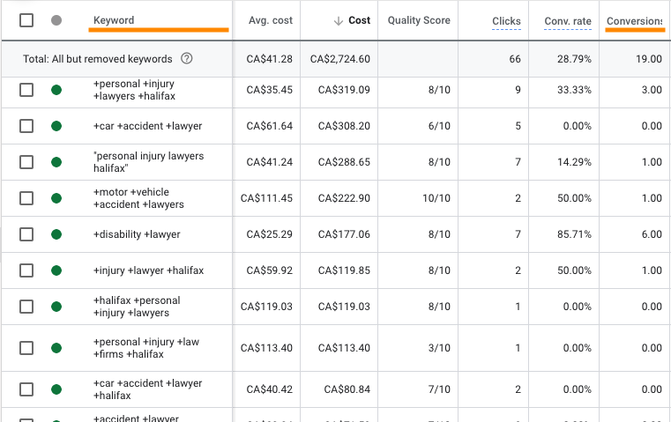671x422 pixels.
Task: Click avg. cost cell CA$25.29
Action: tap(269, 234)
